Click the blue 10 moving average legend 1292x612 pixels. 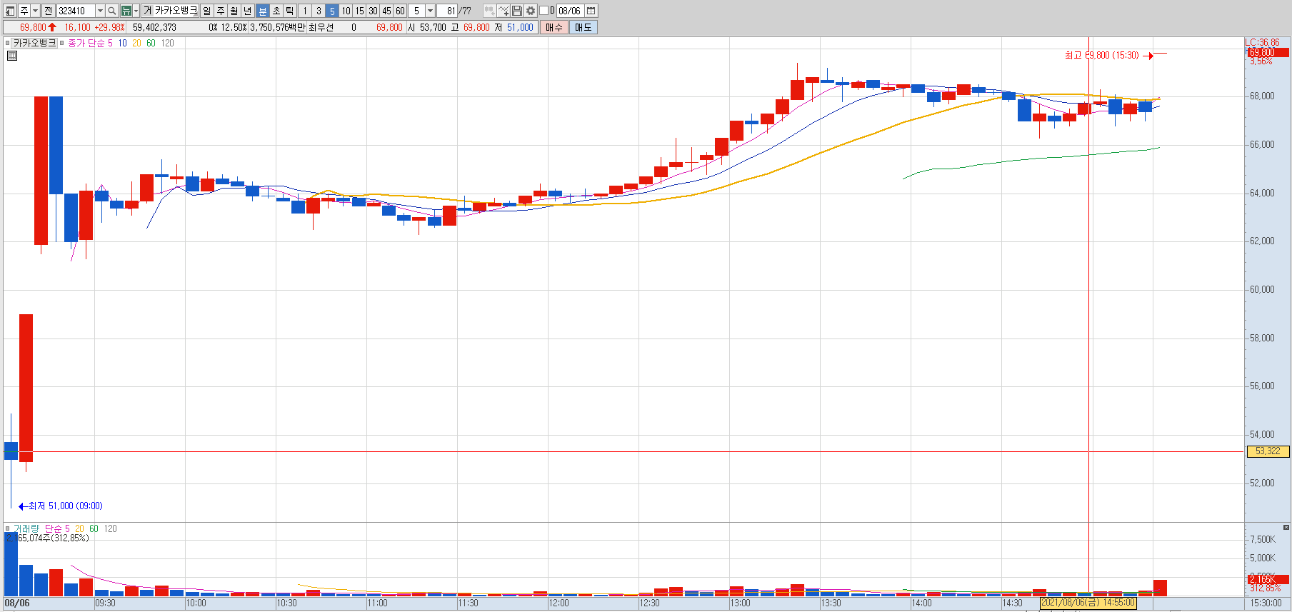tap(123, 44)
